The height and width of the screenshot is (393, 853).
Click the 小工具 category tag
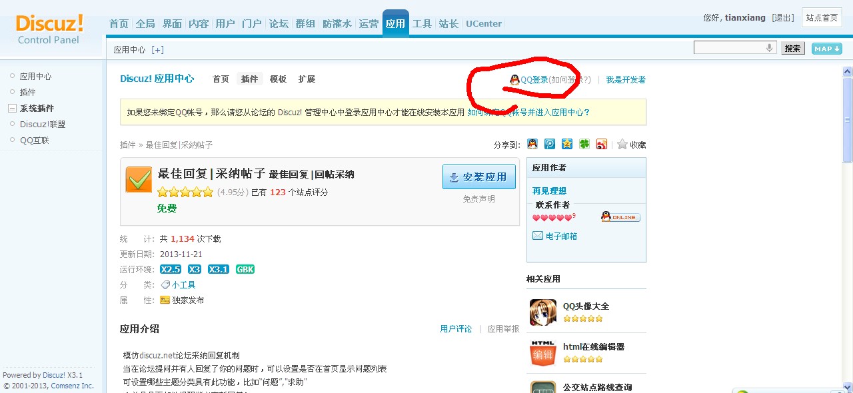pyautogui.click(x=183, y=284)
